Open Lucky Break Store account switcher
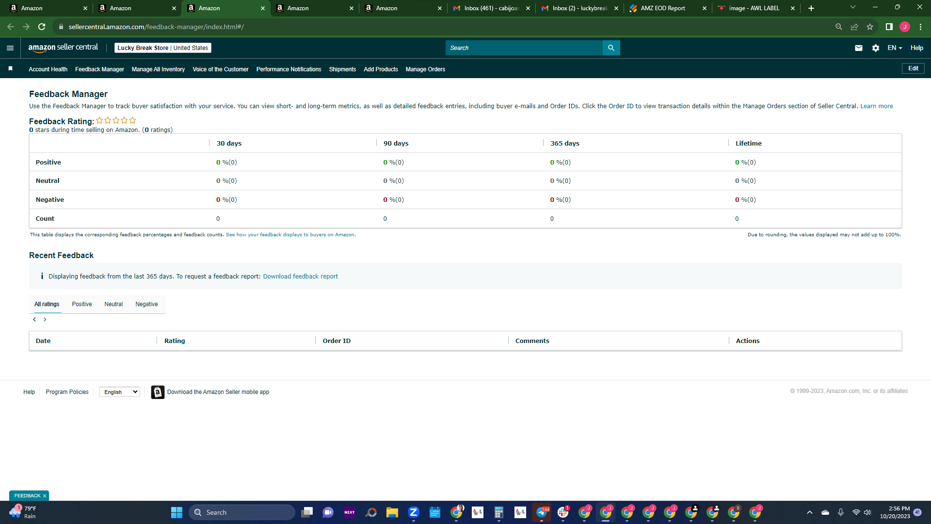This screenshot has width=931, height=524. coord(163,48)
